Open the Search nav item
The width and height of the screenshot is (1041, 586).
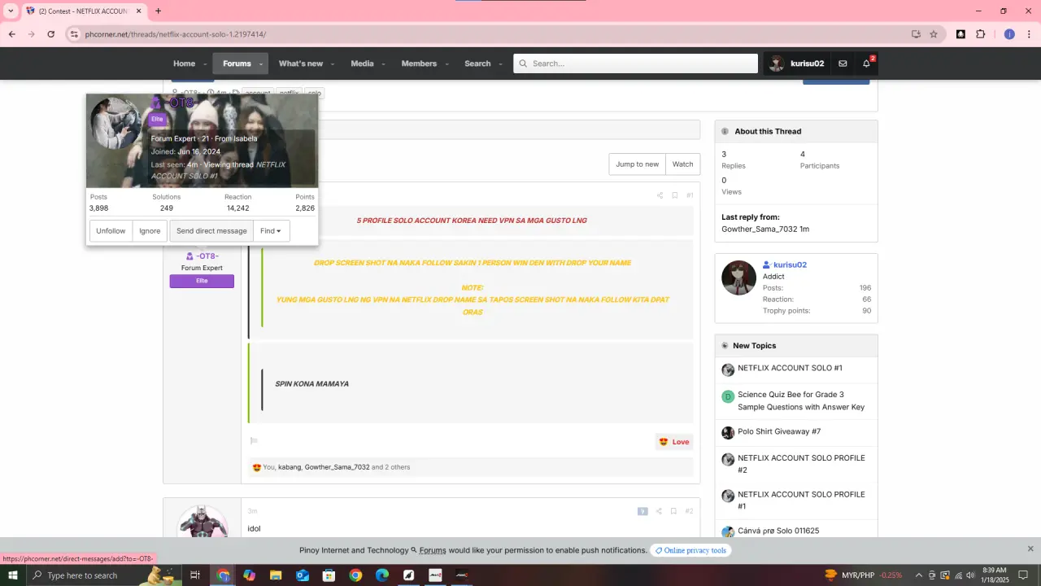pyautogui.click(x=477, y=63)
